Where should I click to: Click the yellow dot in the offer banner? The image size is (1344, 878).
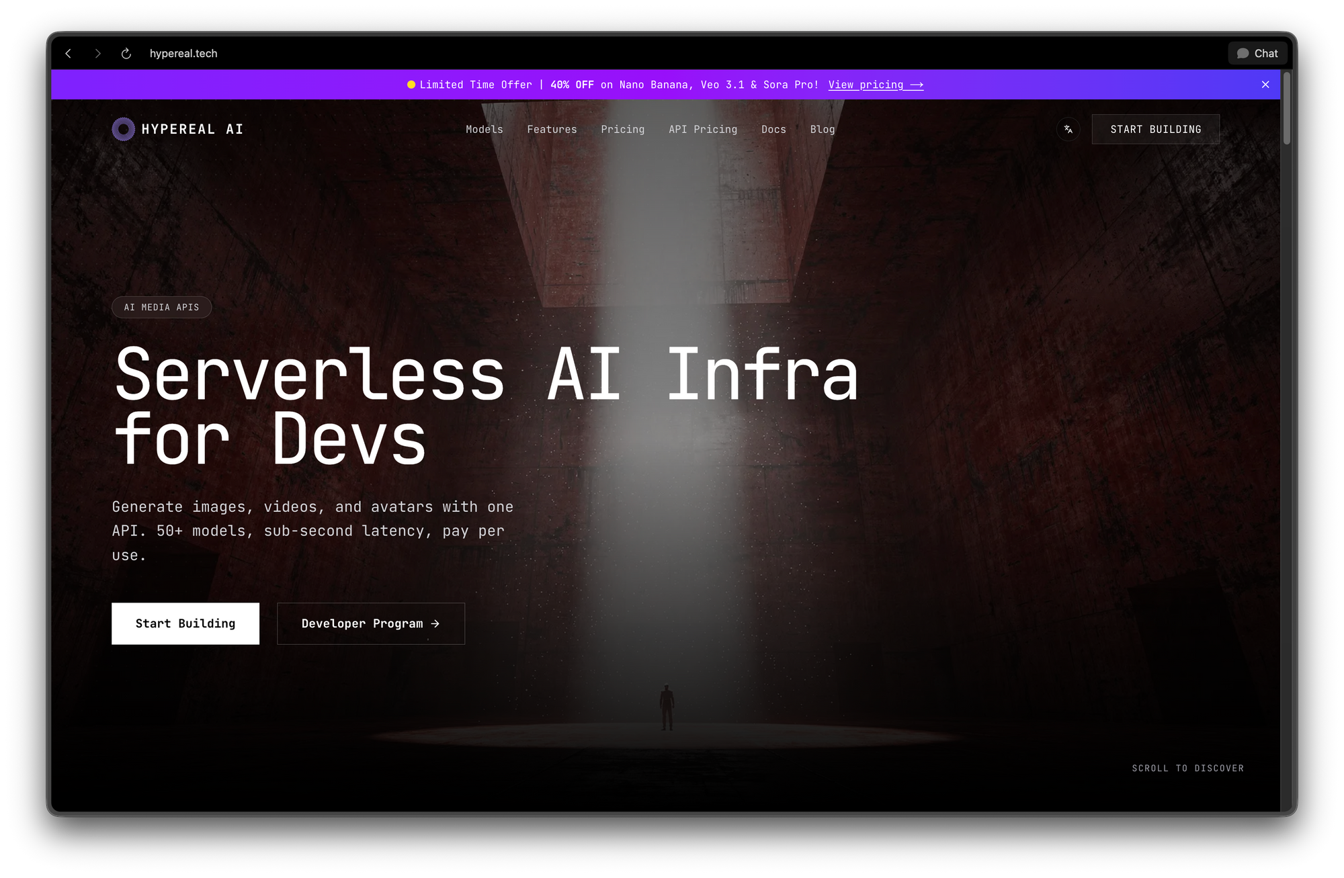[x=411, y=85]
